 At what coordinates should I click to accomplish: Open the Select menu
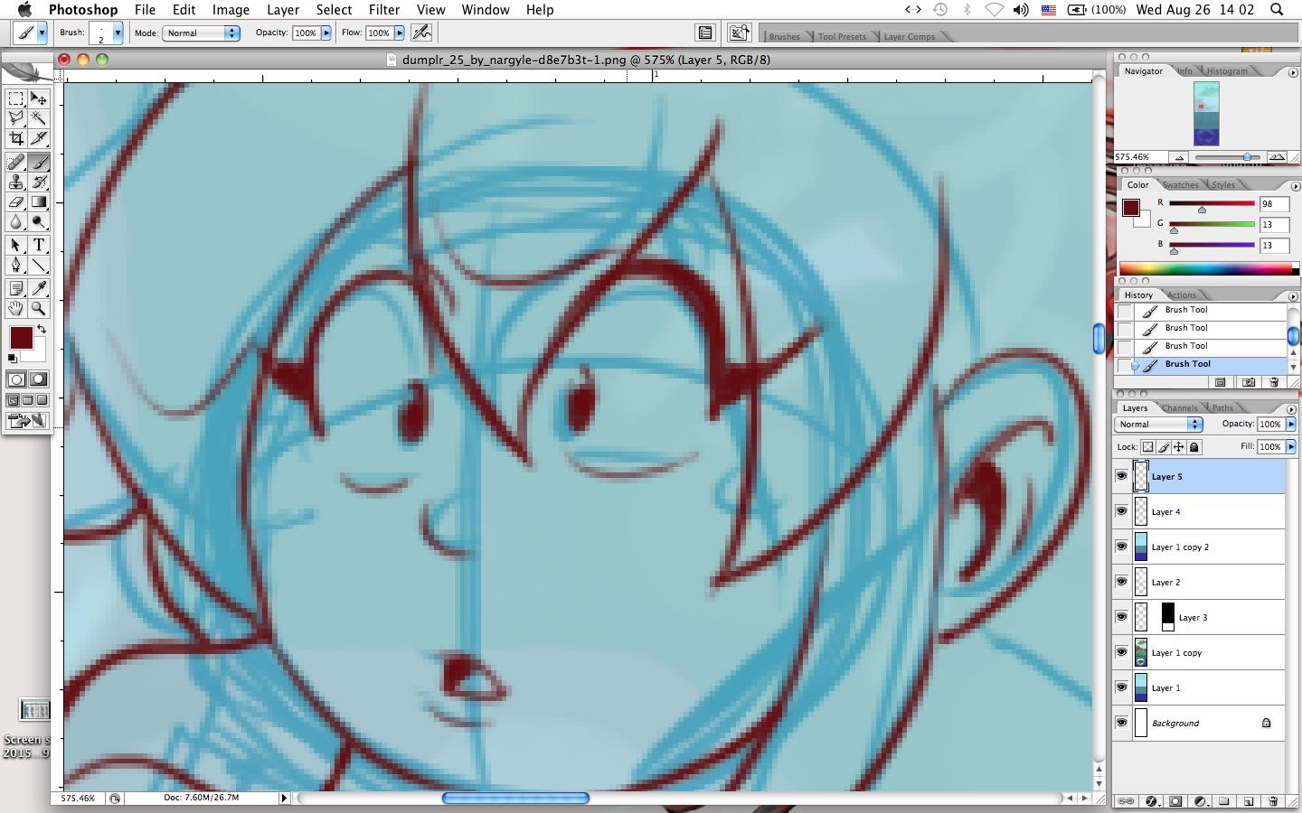click(x=334, y=10)
